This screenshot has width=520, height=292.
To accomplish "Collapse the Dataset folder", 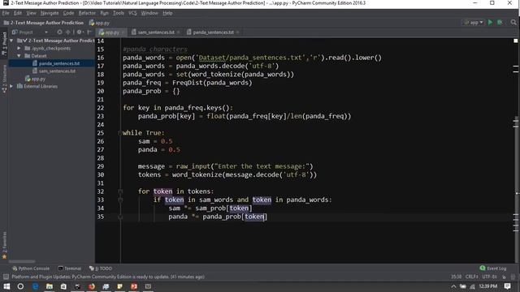I will click(x=19, y=56).
